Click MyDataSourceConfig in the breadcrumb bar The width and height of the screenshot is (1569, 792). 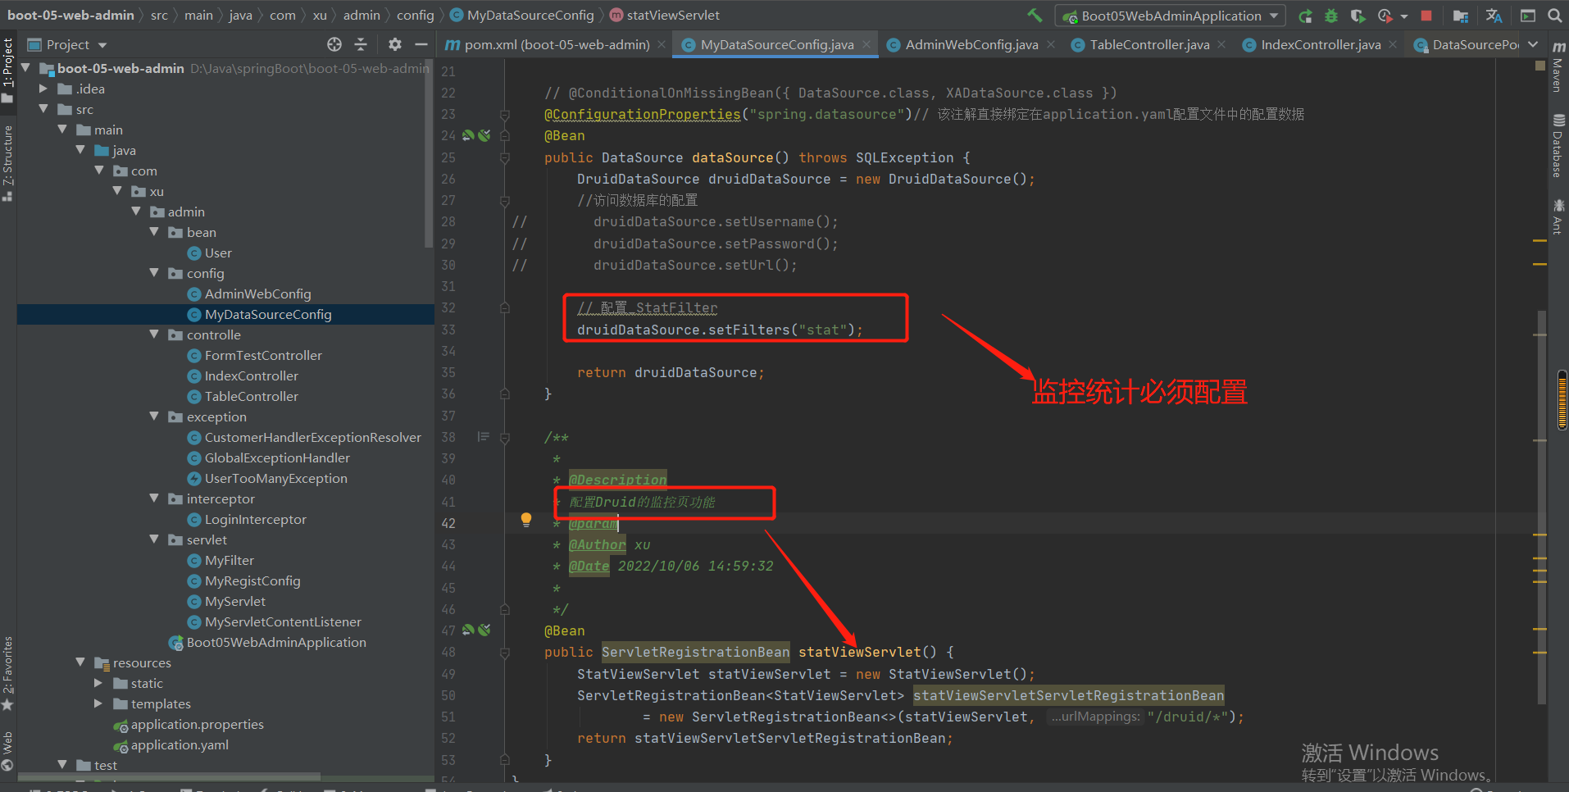click(522, 15)
